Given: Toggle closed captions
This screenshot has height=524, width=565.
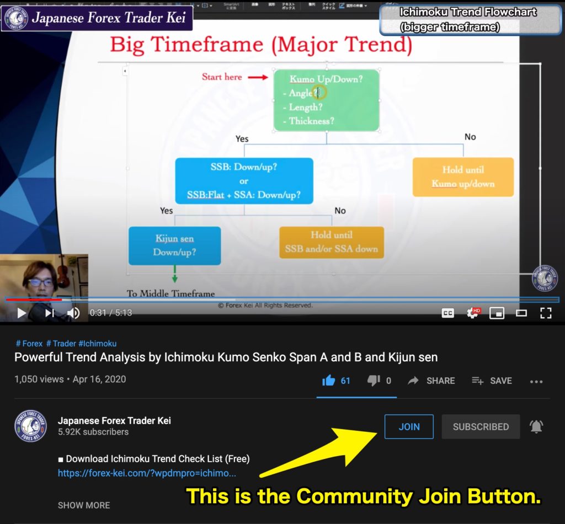Looking at the screenshot, I should (447, 313).
